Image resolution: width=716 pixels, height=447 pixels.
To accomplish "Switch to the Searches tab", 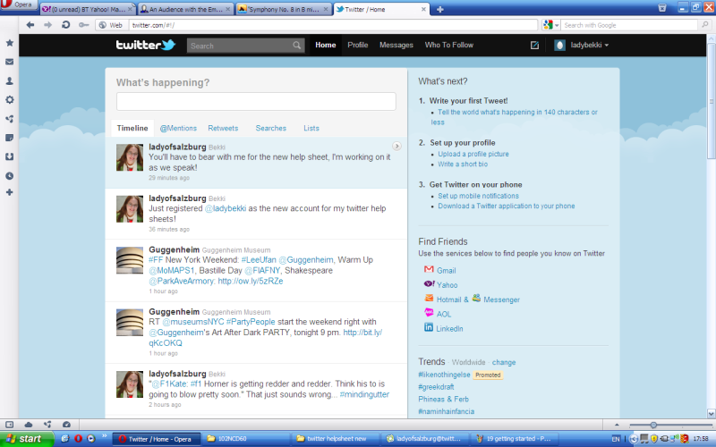I will (271, 128).
